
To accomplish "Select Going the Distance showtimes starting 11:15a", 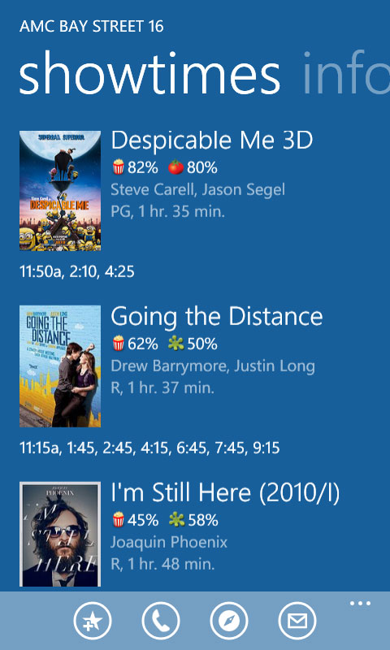I will 149,448.
